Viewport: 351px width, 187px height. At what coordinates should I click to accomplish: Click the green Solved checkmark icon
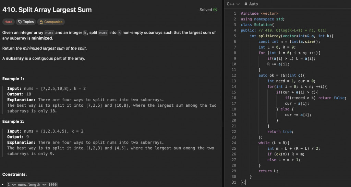(215, 10)
